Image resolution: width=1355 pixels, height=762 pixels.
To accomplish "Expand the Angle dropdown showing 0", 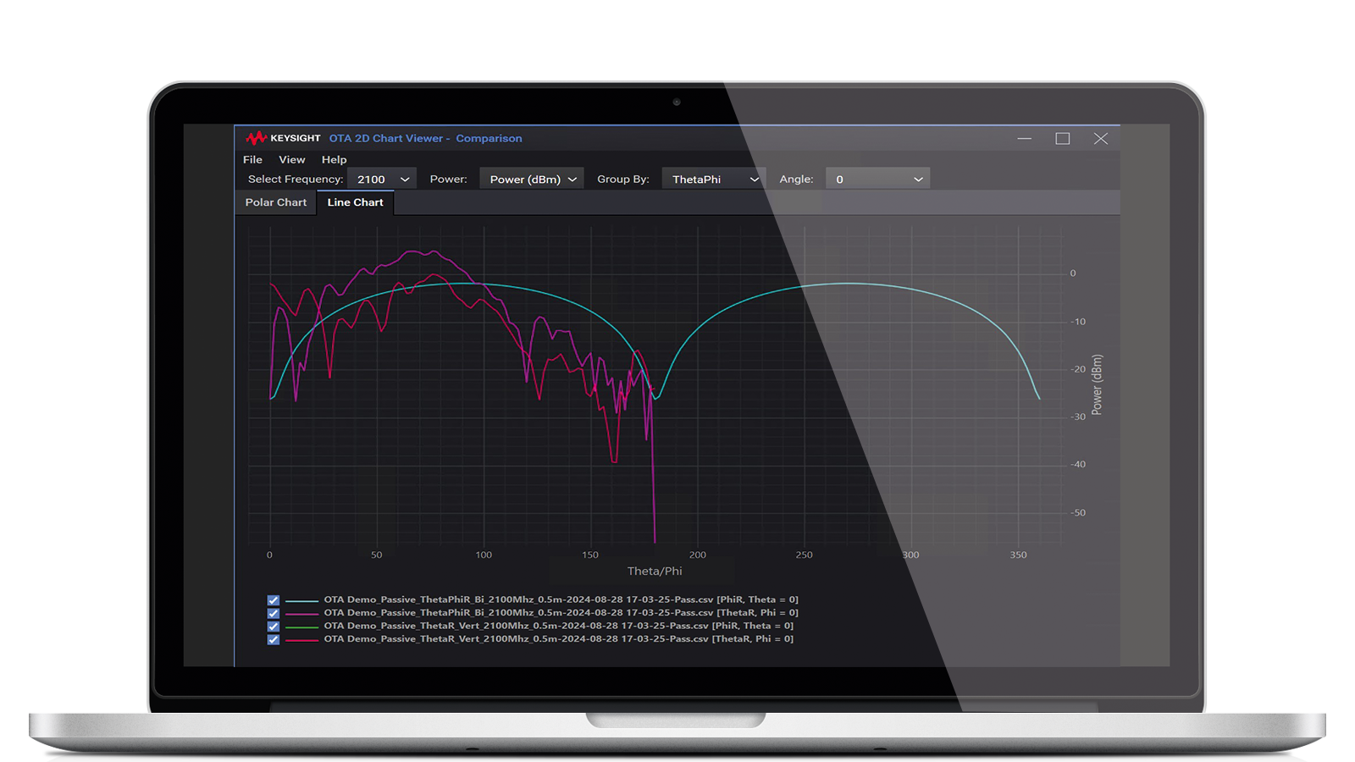I will tap(877, 179).
